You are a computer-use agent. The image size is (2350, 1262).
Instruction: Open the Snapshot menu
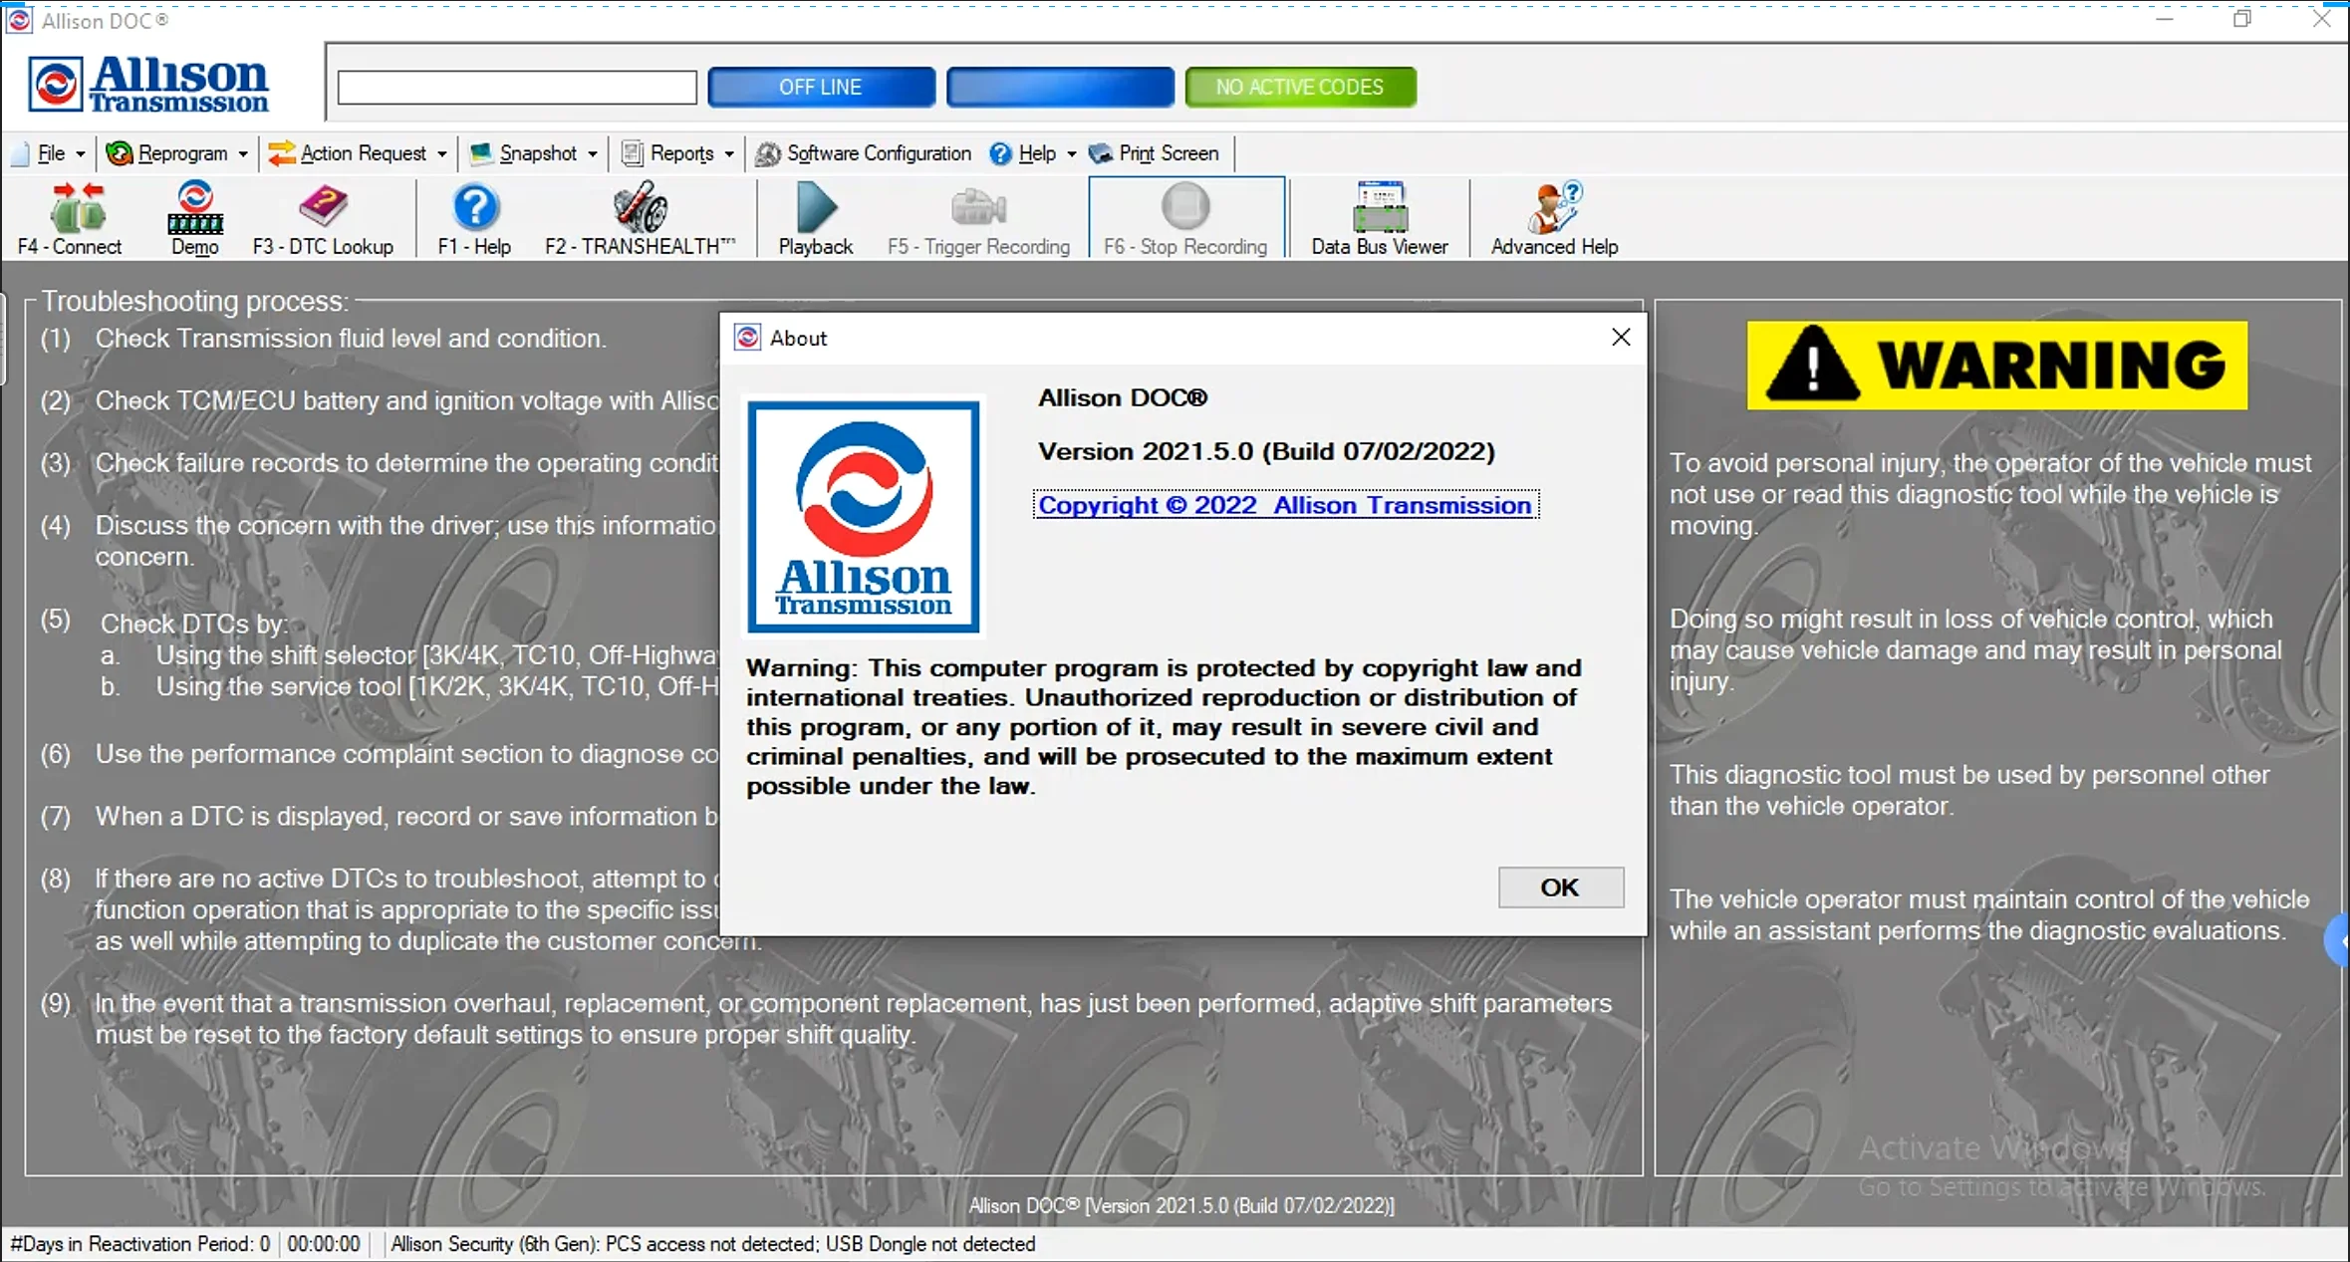535,153
